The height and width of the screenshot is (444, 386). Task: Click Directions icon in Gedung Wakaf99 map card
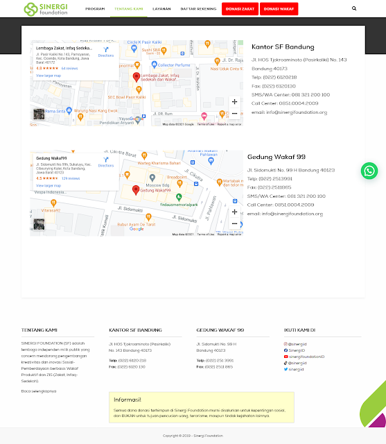[106, 160]
